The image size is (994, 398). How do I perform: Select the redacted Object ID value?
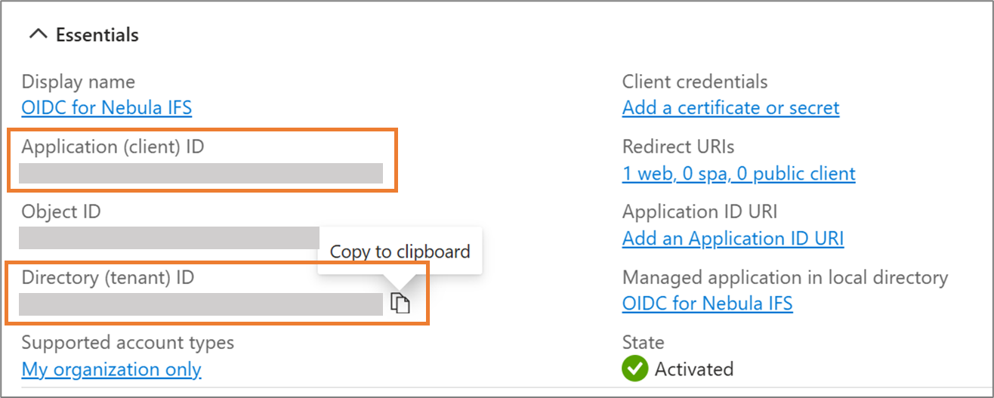(169, 238)
